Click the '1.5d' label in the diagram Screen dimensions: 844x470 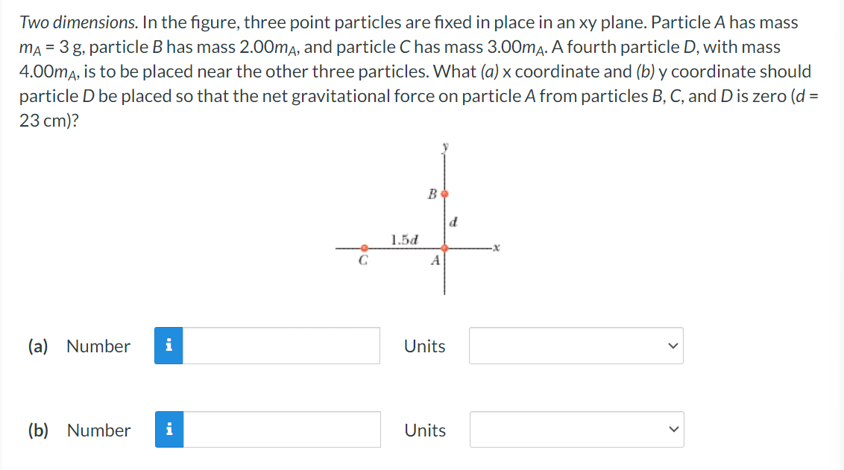(x=403, y=238)
